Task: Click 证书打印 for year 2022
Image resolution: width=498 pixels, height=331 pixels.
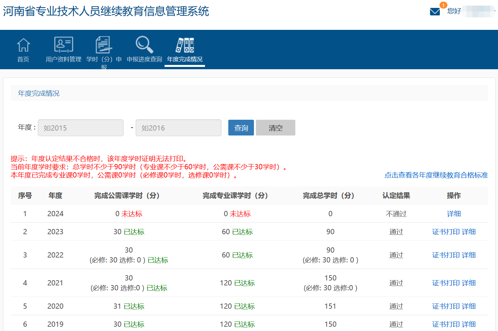Action: [x=446, y=255]
